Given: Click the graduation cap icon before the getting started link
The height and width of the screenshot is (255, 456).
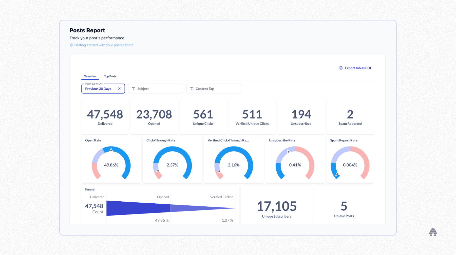Looking at the screenshot, I should 71,45.
